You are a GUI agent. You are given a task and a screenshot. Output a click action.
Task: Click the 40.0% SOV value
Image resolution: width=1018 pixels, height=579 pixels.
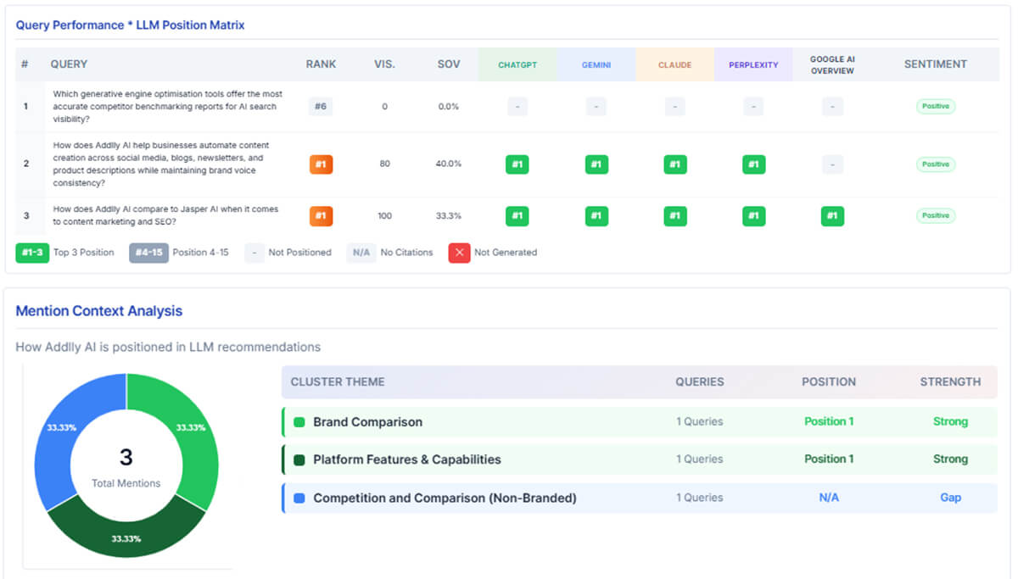(449, 164)
